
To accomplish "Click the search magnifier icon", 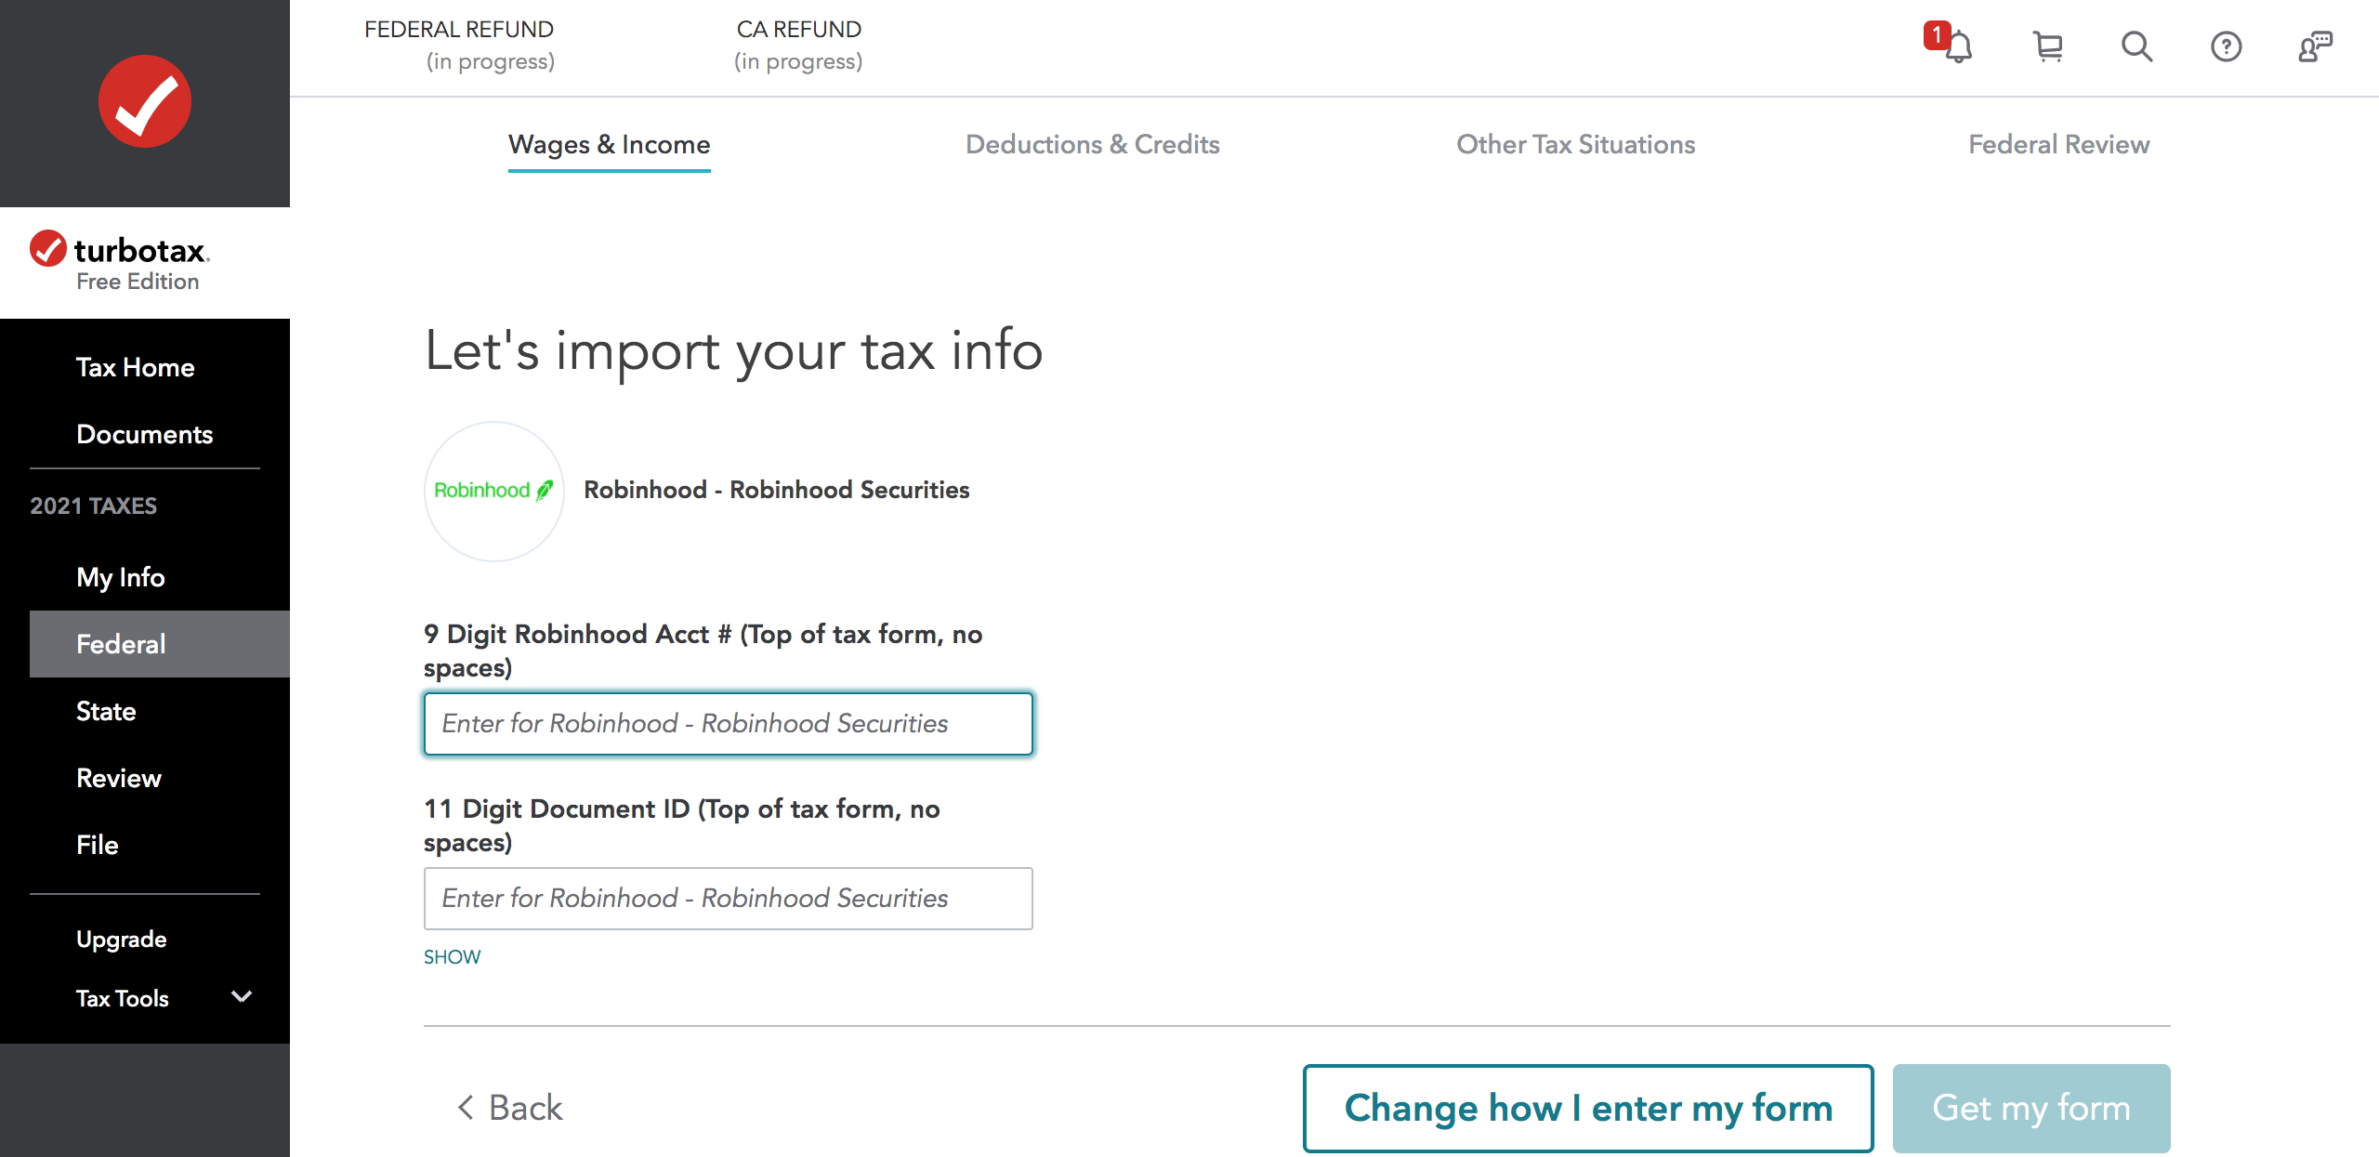I will 2136,46.
